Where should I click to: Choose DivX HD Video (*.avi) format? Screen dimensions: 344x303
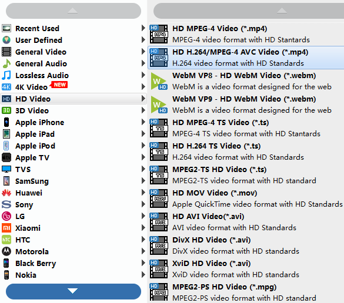click(246, 245)
